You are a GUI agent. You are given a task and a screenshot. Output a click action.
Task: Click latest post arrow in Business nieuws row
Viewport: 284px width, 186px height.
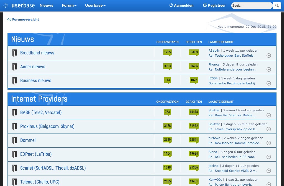(268, 83)
